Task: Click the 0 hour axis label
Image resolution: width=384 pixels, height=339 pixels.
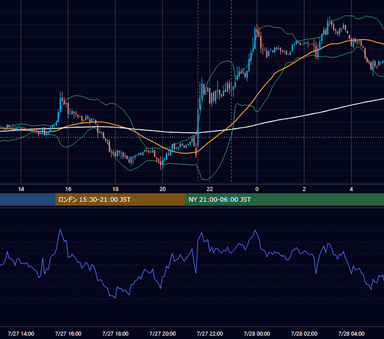Action: [x=257, y=189]
